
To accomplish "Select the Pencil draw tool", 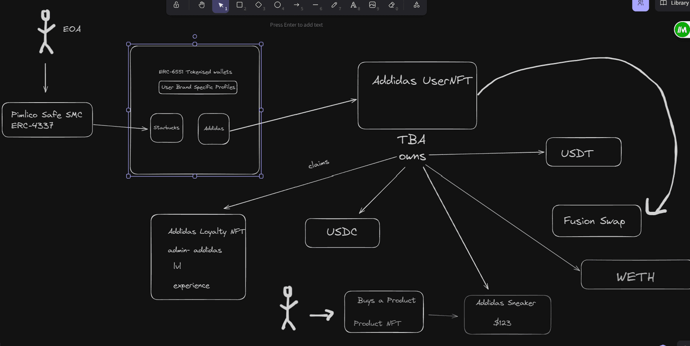I will pyautogui.click(x=334, y=5).
